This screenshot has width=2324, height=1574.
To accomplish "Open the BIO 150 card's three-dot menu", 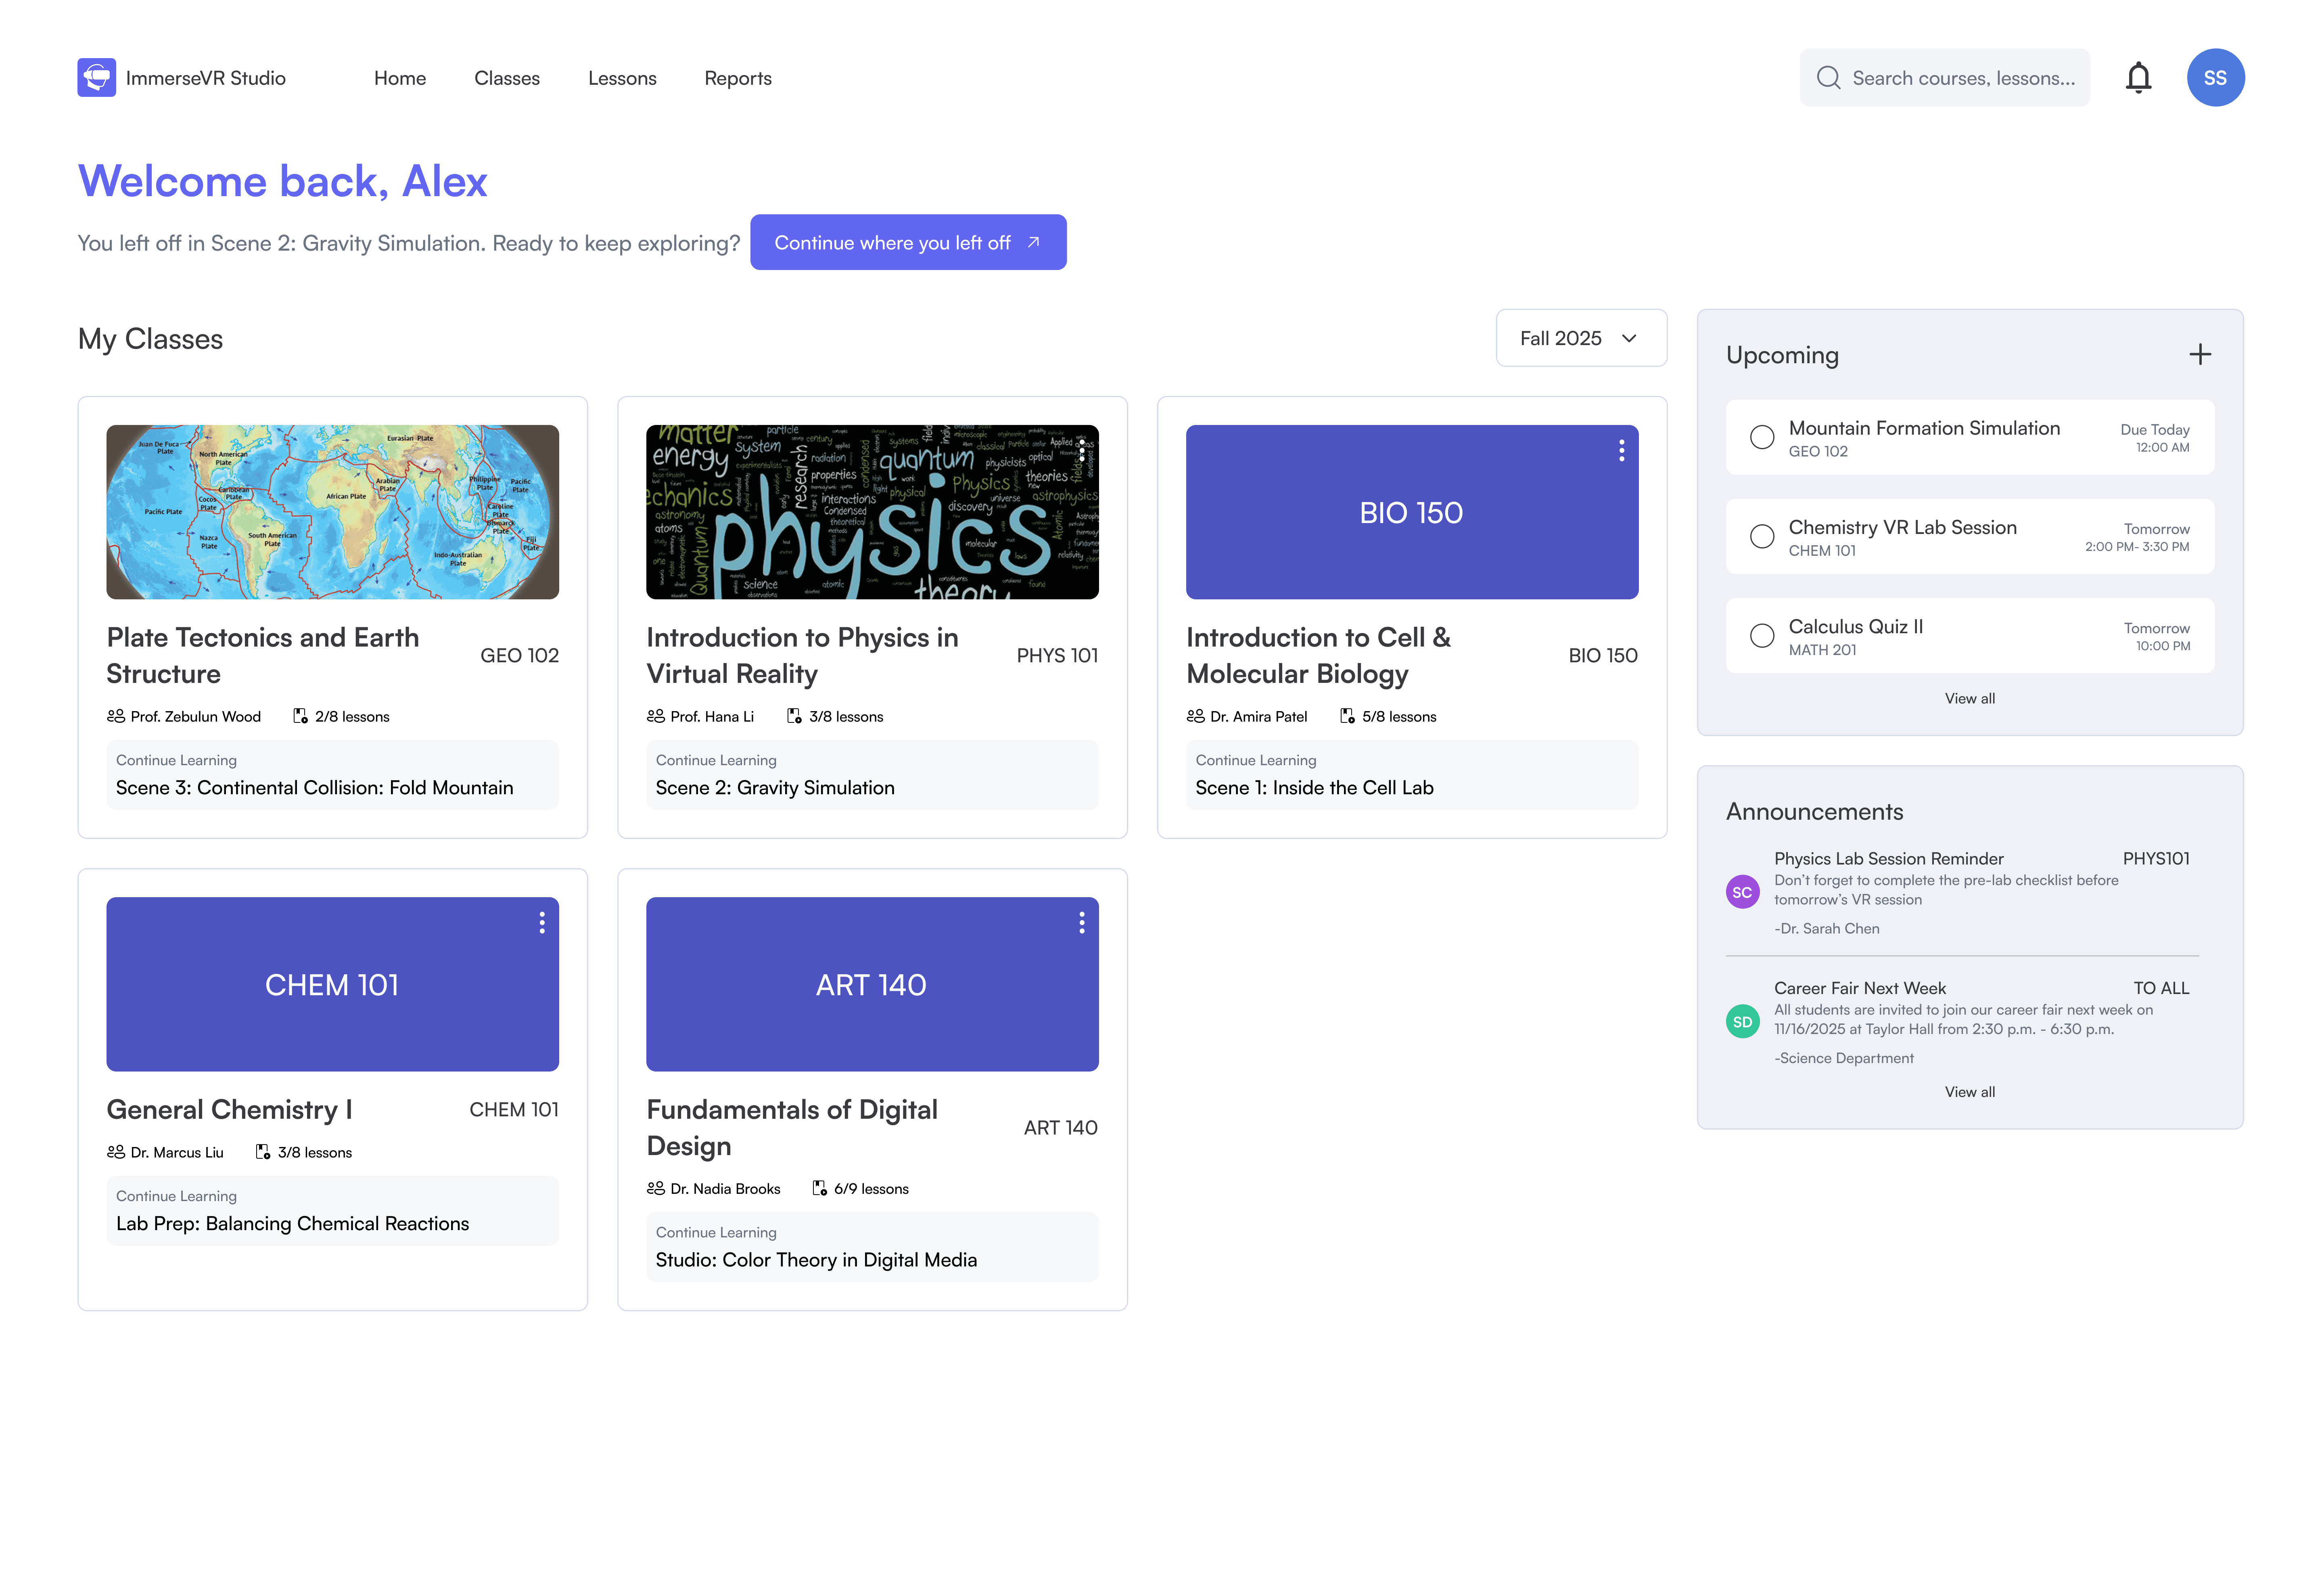I will (1621, 451).
